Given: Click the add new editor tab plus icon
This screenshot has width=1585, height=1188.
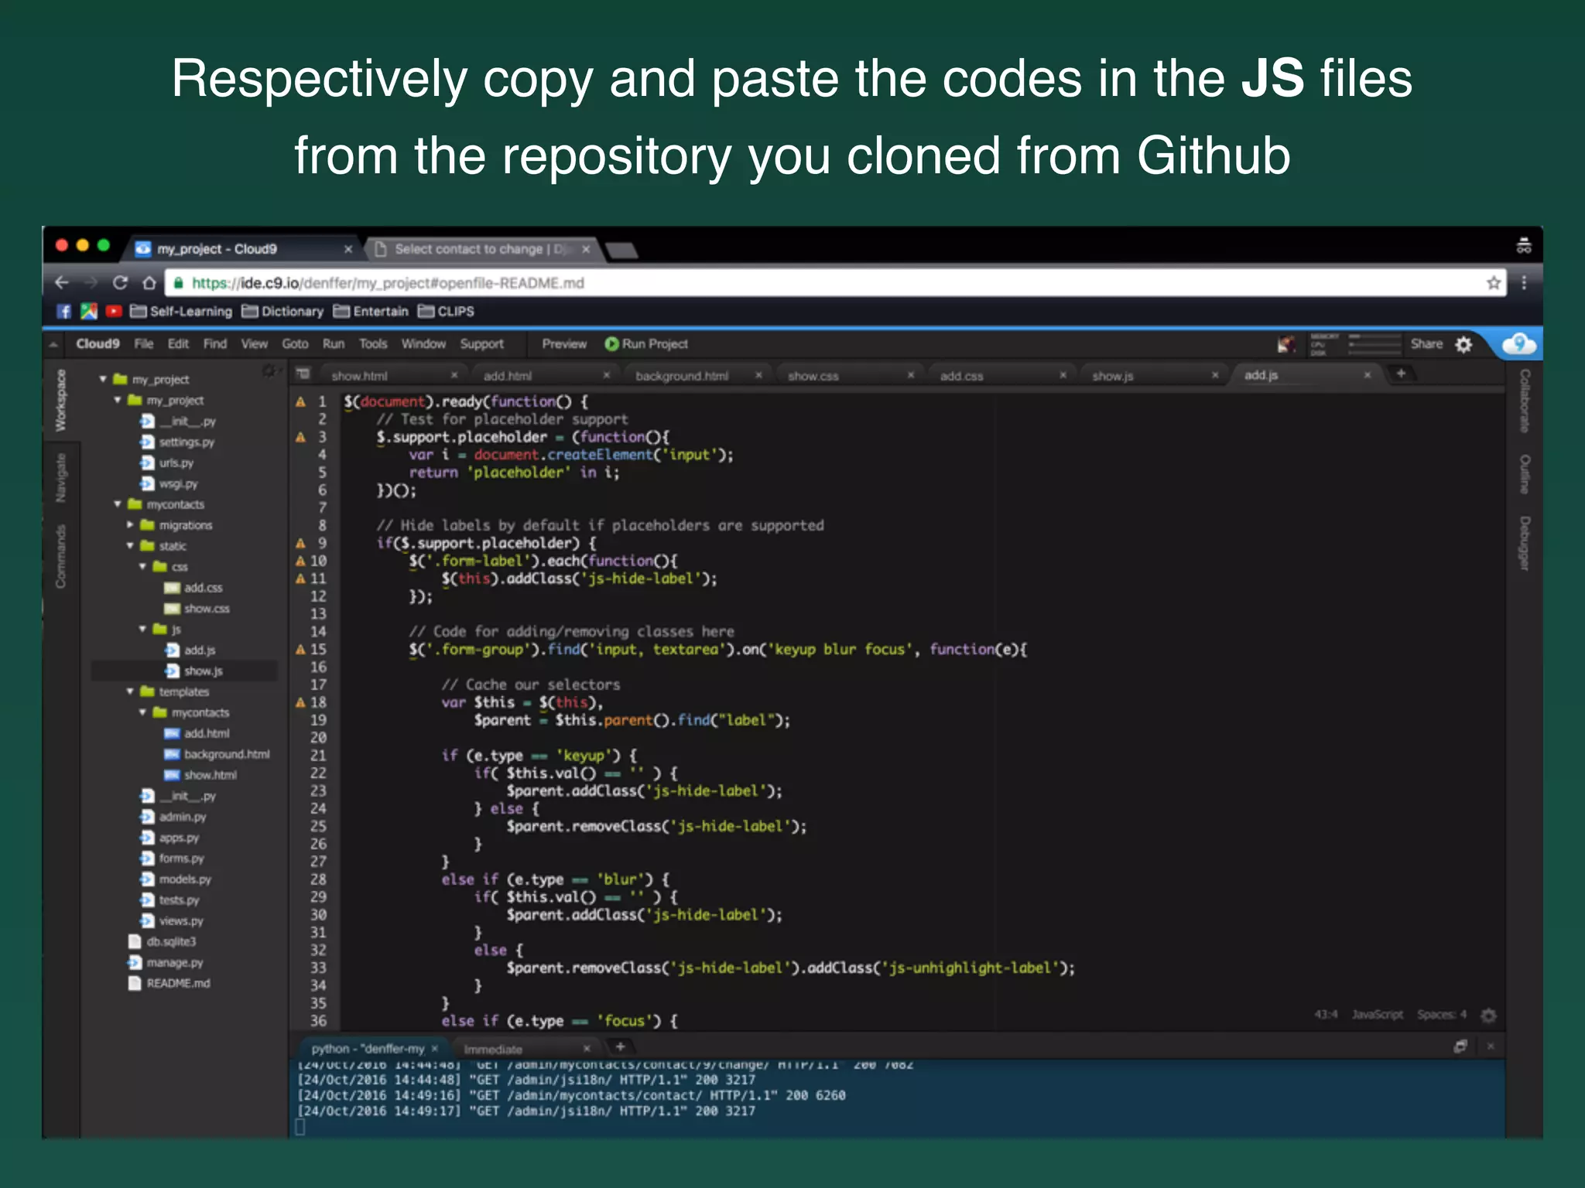Looking at the screenshot, I should coord(1401,374).
